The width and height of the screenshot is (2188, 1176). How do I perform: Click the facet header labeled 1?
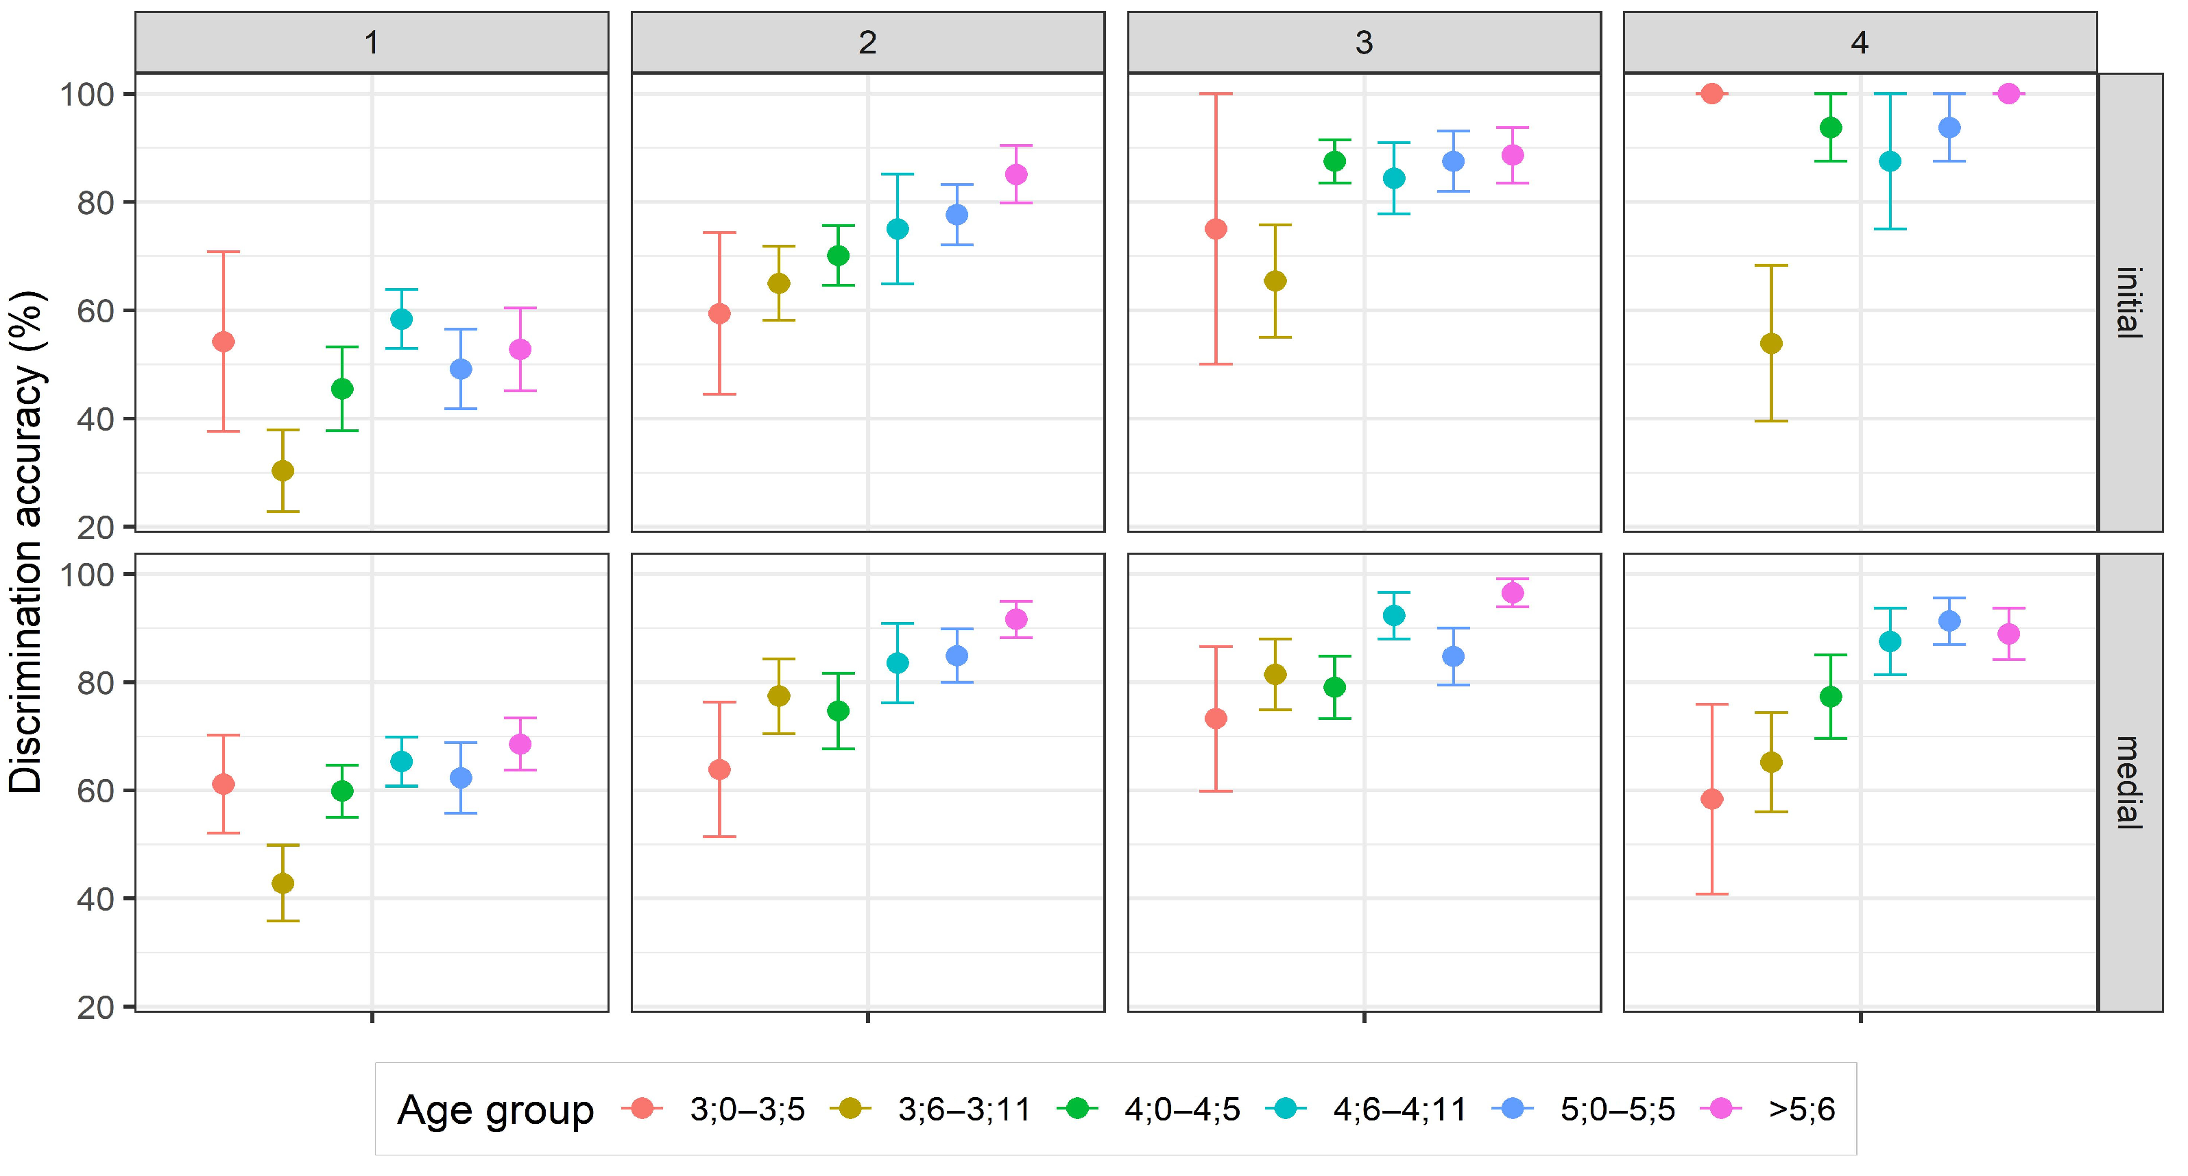371,43
